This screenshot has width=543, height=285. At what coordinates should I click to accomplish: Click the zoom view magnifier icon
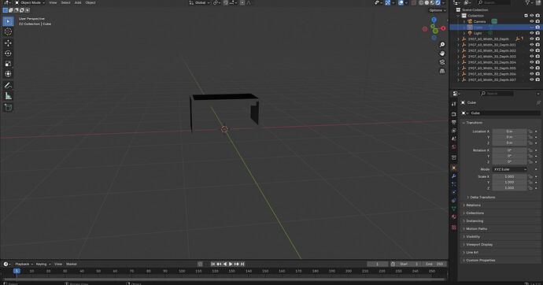coord(442,45)
